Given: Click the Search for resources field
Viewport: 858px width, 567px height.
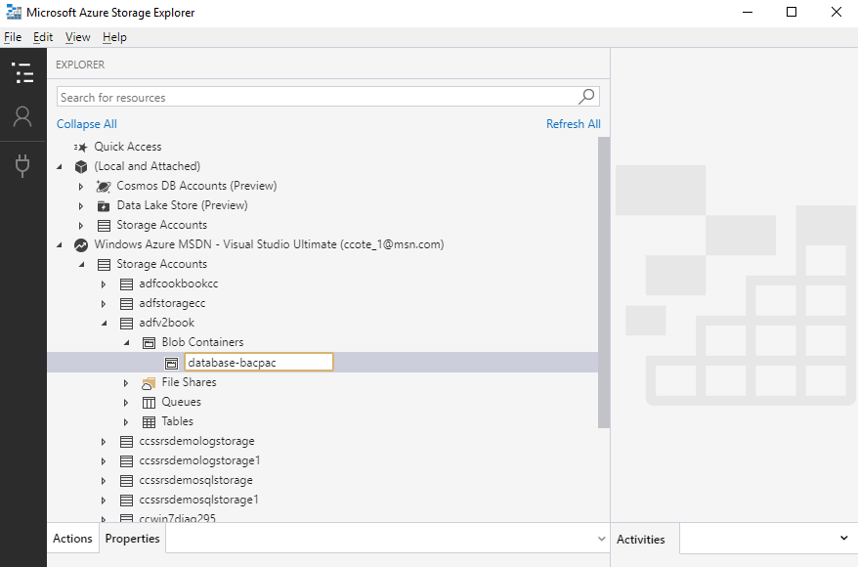Looking at the screenshot, I should coord(327,97).
